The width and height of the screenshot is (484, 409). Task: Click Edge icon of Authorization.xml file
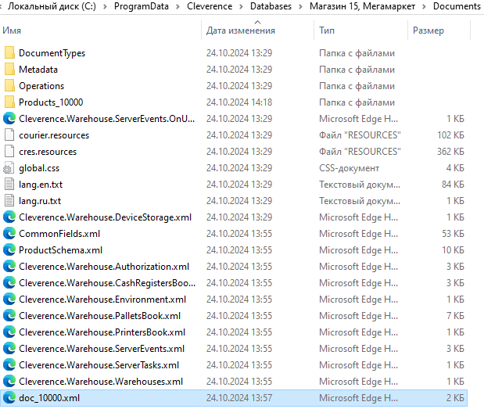[9, 267]
